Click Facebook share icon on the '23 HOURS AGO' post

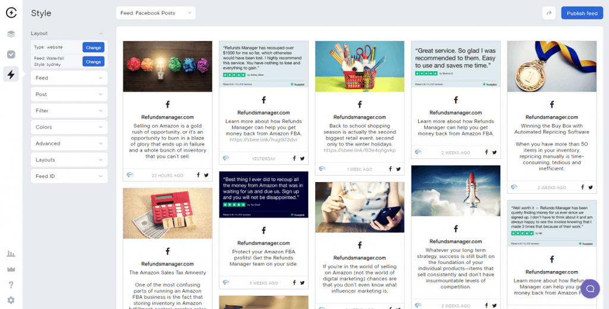[x=198, y=175]
